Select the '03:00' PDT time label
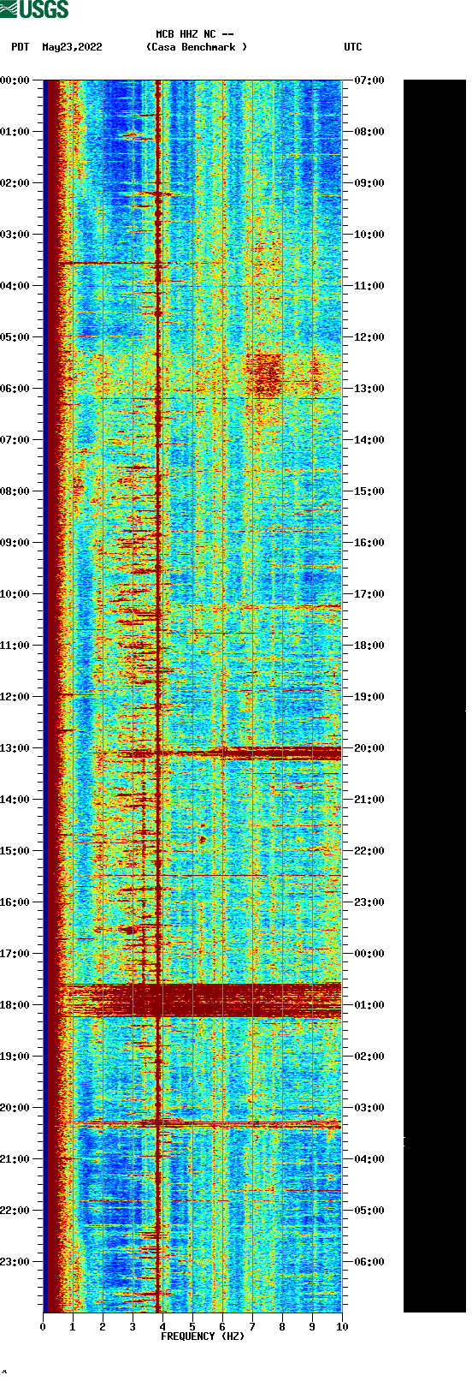This screenshot has width=472, height=1381. pos(15,235)
